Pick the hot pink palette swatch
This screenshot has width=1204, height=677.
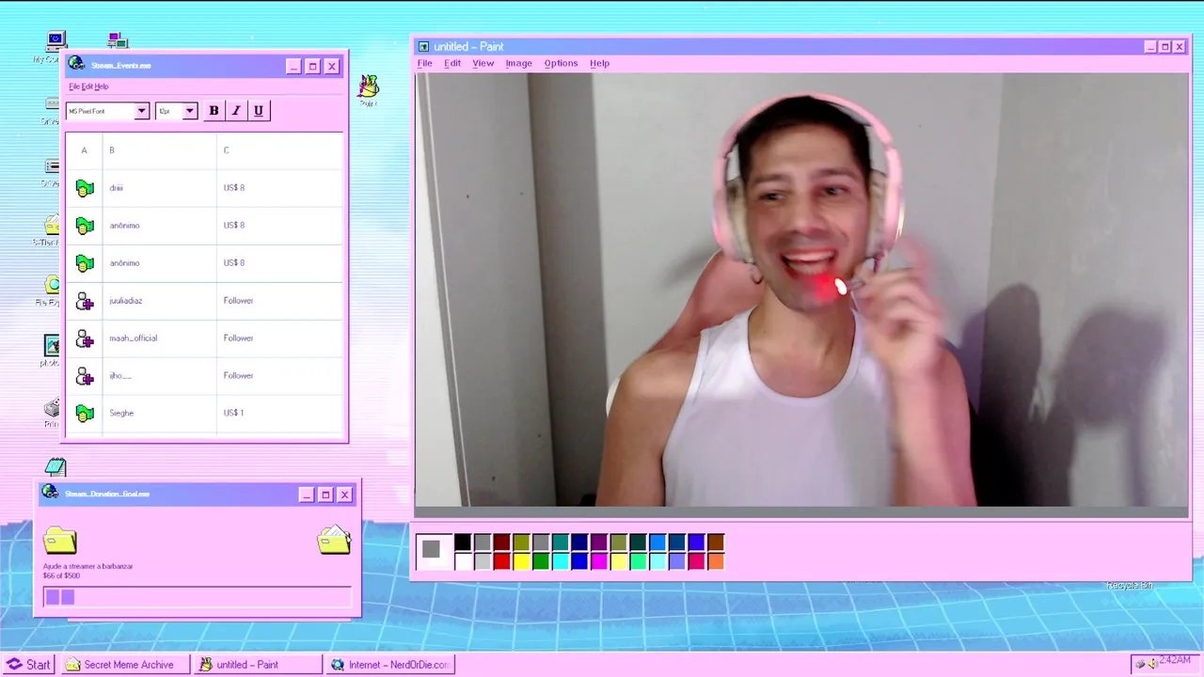click(x=696, y=561)
